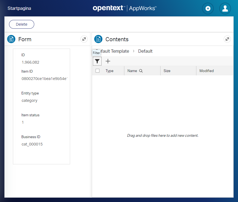238x202 pixels.
Task: Sort by Name column header
Action: (x=132, y=71)
